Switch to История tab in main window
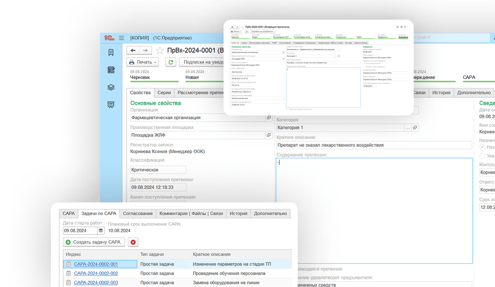Image resolution: width=495 pixels, height=287 pixels. click(x=441, y=92)
